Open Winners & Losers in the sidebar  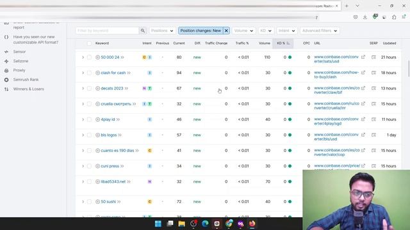tap(28, 89)
